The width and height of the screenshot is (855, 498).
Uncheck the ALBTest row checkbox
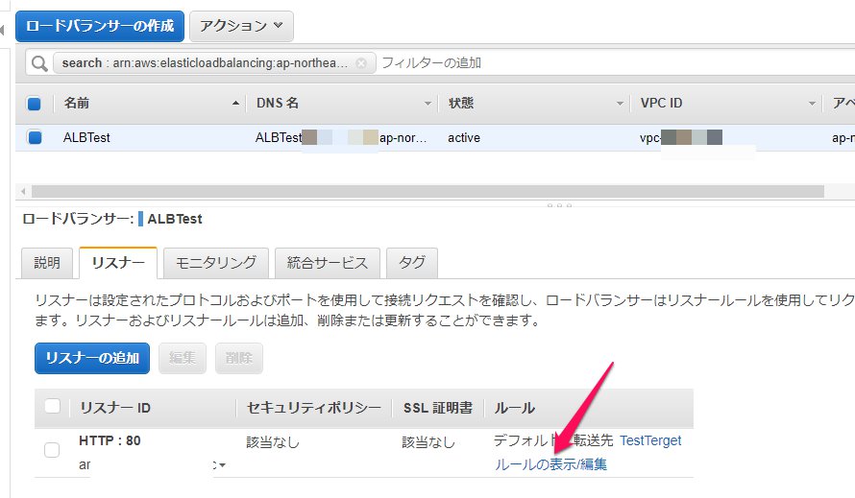[x=35, y=137]
